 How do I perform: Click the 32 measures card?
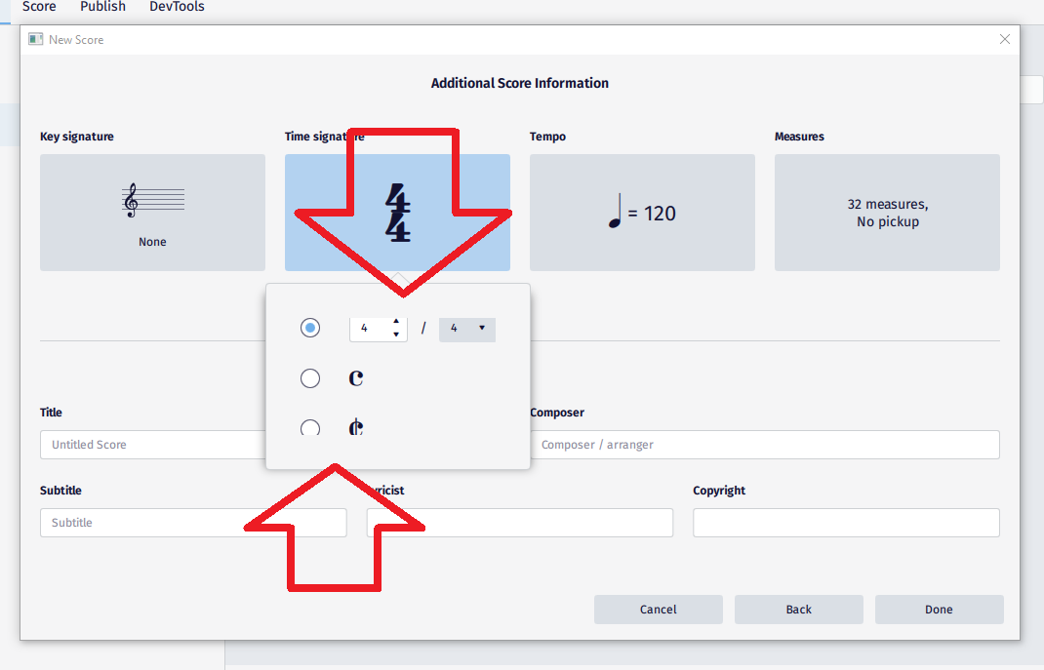886,212
